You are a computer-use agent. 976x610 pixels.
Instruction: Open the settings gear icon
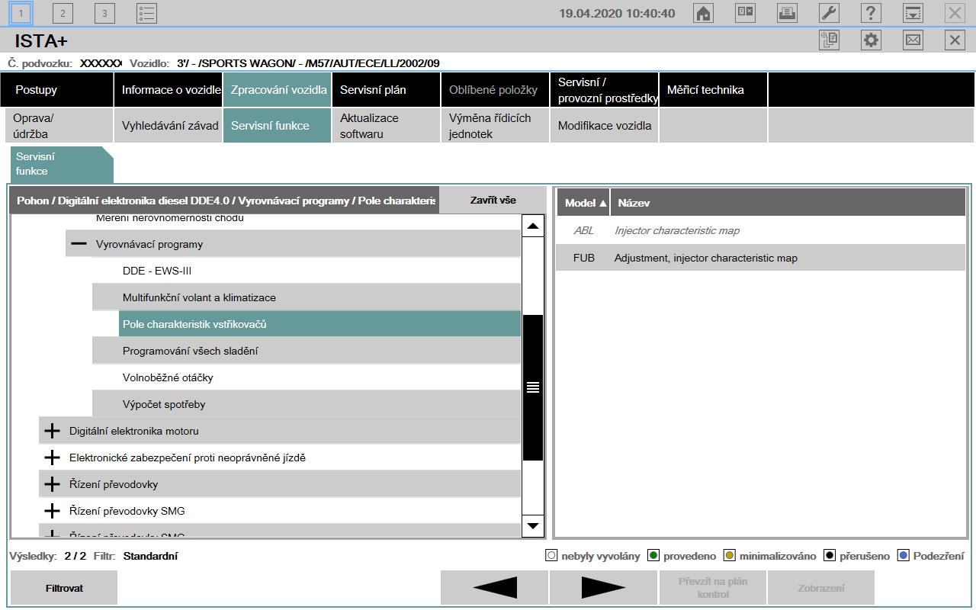click(871, 40)
